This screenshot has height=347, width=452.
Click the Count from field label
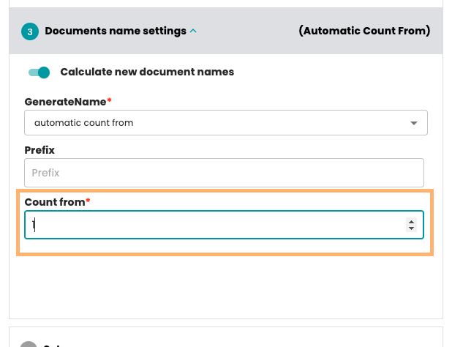point(55,202)
